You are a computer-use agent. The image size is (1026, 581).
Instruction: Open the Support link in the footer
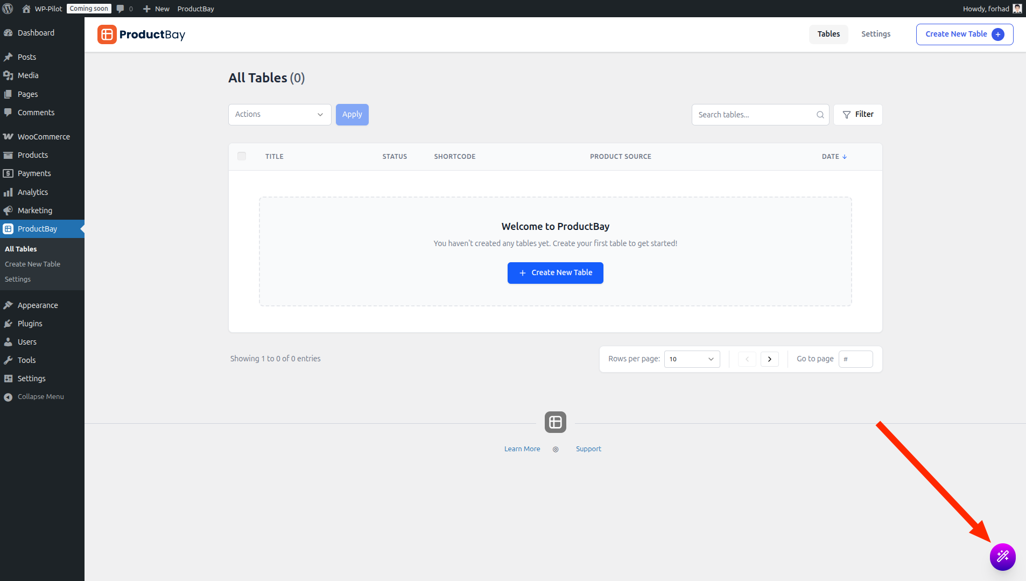pyautogui.click(x=588, y=449)
